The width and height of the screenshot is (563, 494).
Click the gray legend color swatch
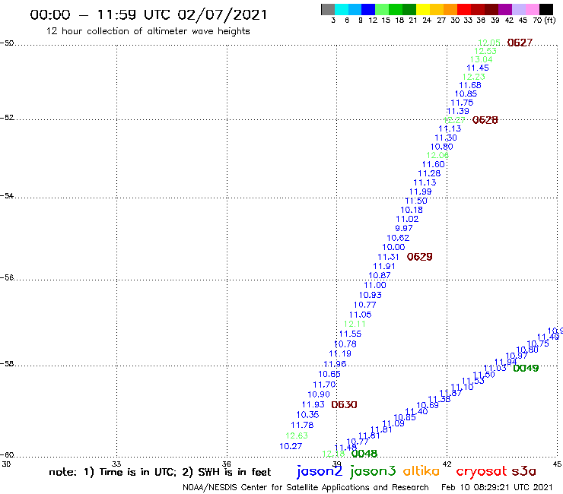[328, 9]
